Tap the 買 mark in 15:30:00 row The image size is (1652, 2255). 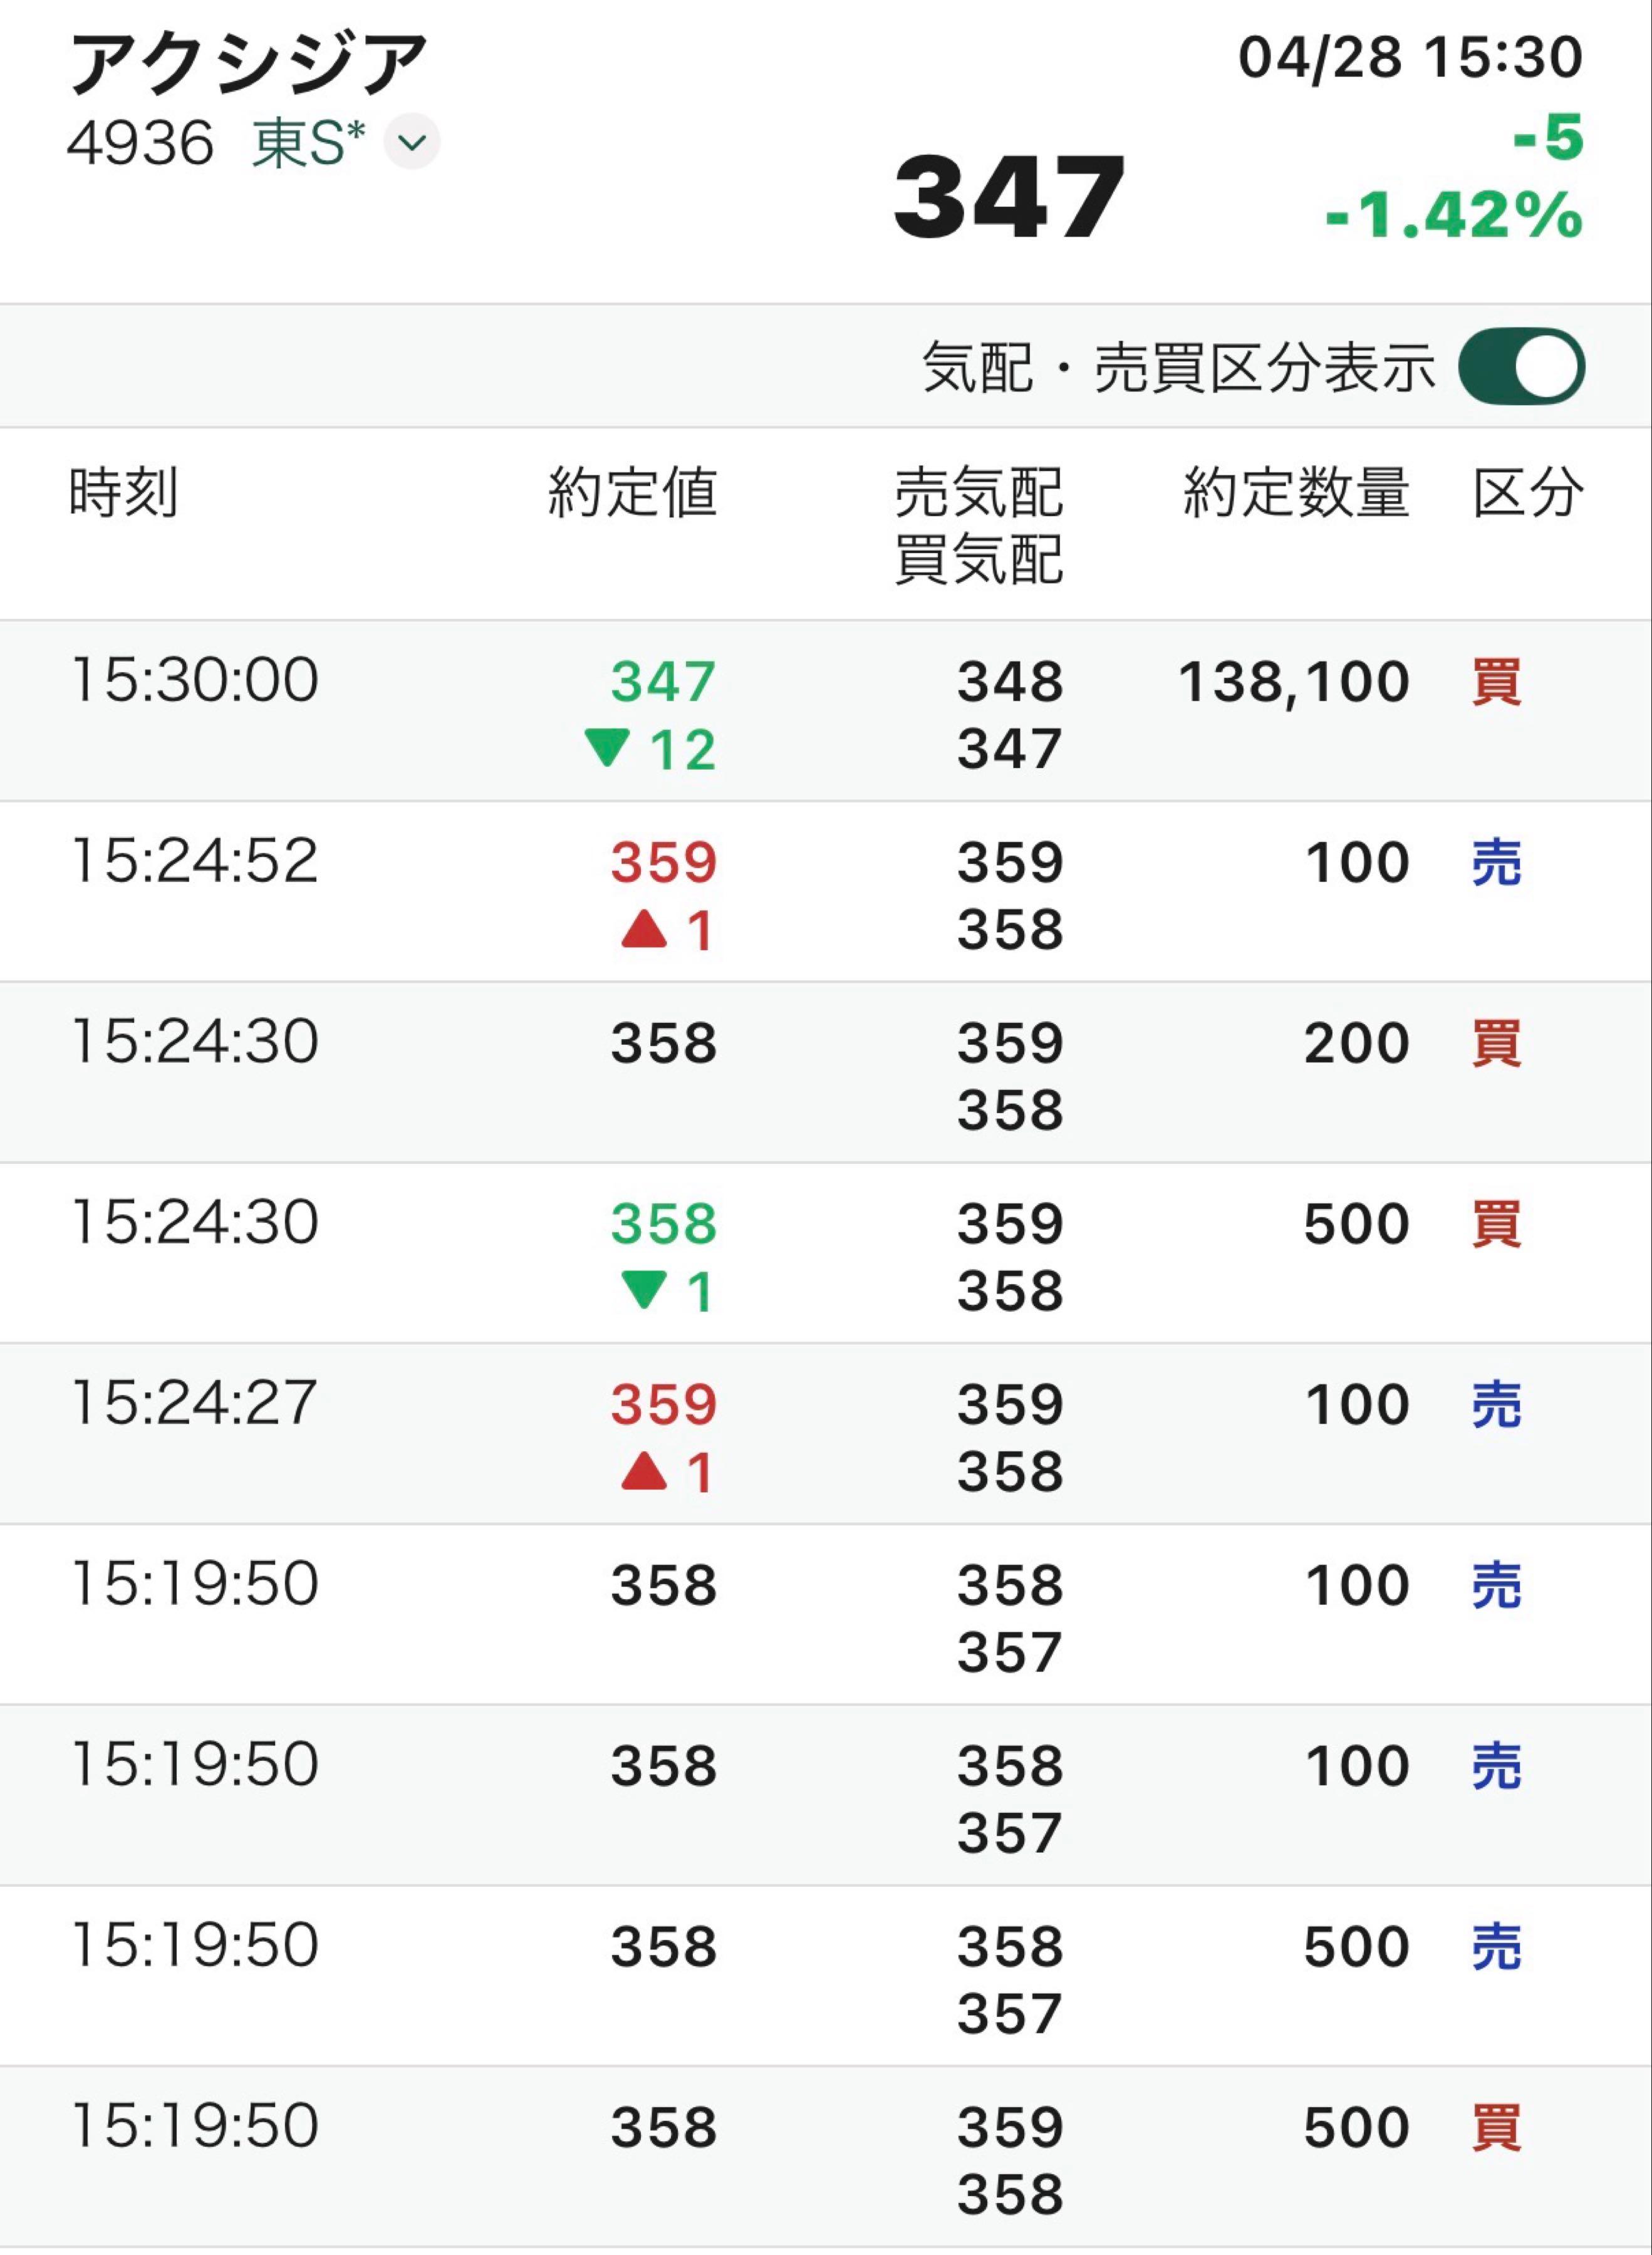point(1496,682)
